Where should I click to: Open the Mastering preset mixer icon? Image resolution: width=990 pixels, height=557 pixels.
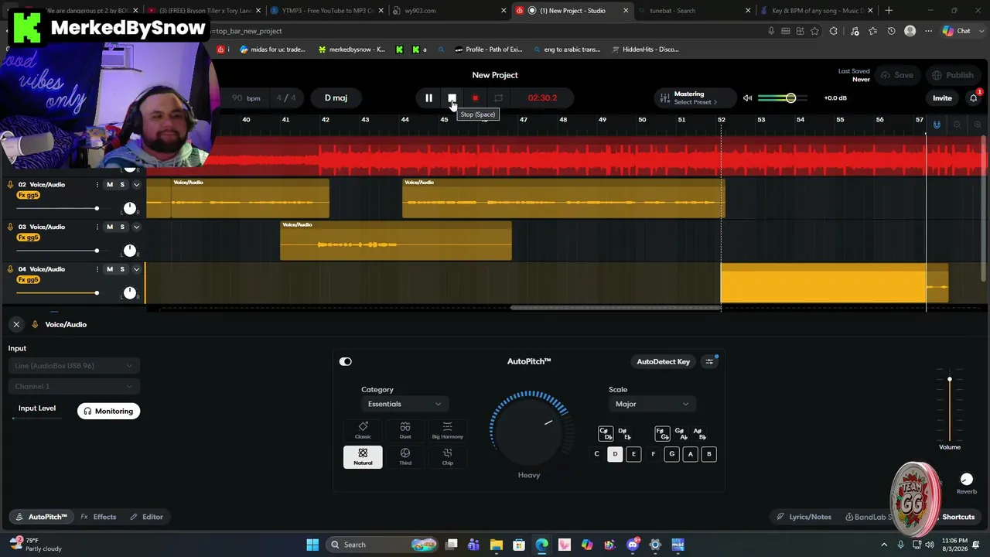[x=664, y=98]
